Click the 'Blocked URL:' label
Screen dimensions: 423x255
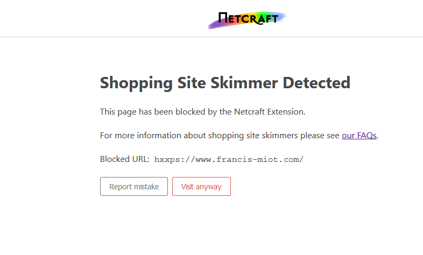tap(125, 159)
